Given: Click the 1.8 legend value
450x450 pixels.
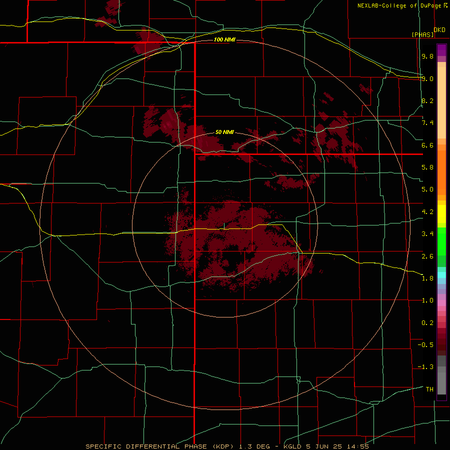Looking at the screenshot, I should [427, 278].
